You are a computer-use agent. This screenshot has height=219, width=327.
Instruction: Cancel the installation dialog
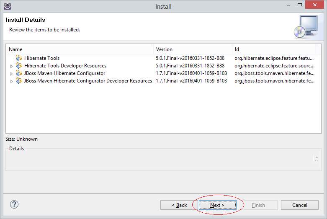(x=300, y=205)
